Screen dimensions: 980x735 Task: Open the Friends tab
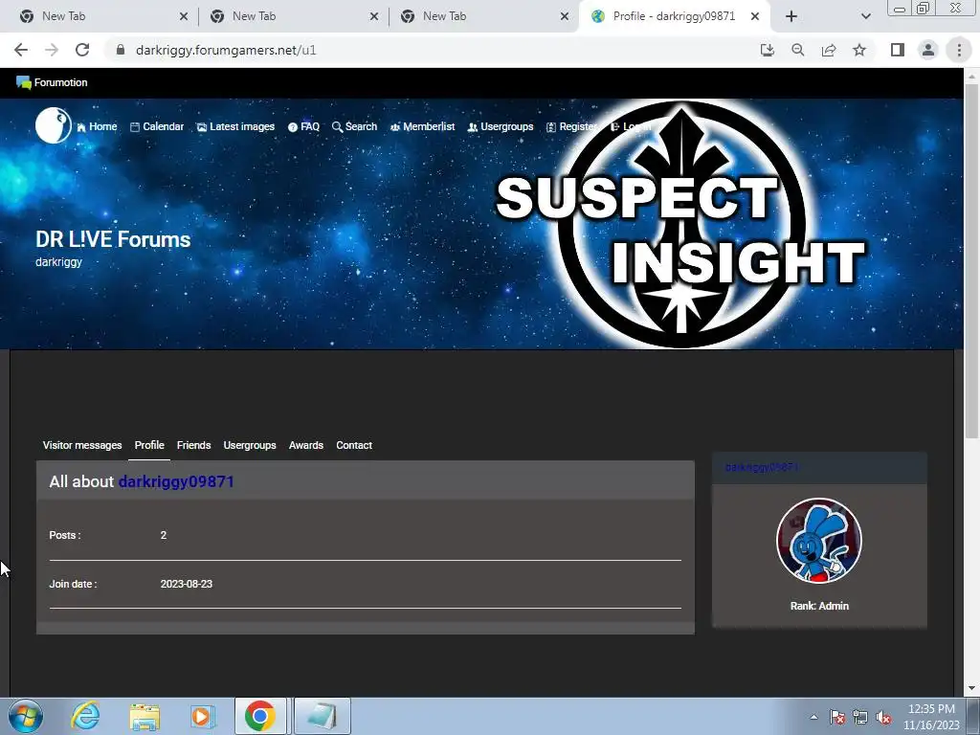coord(193,445)
